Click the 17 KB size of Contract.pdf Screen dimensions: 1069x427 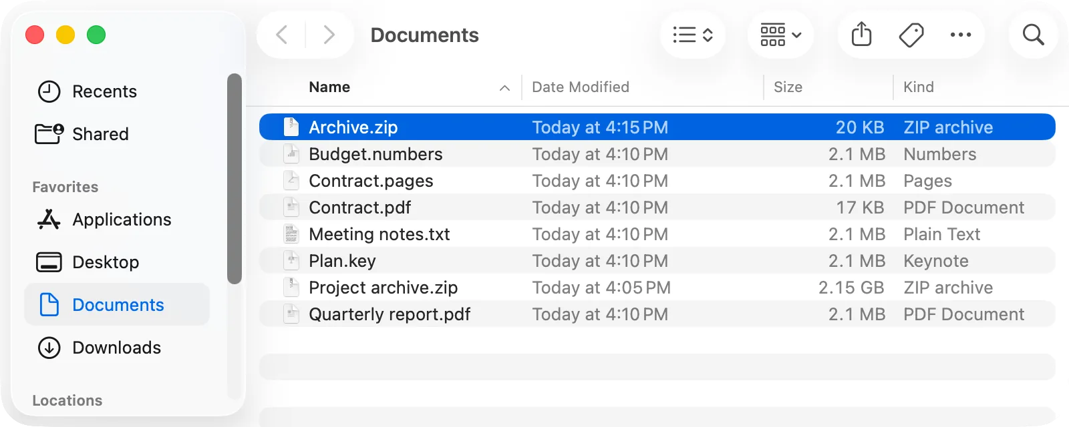[x=860, y=207]
